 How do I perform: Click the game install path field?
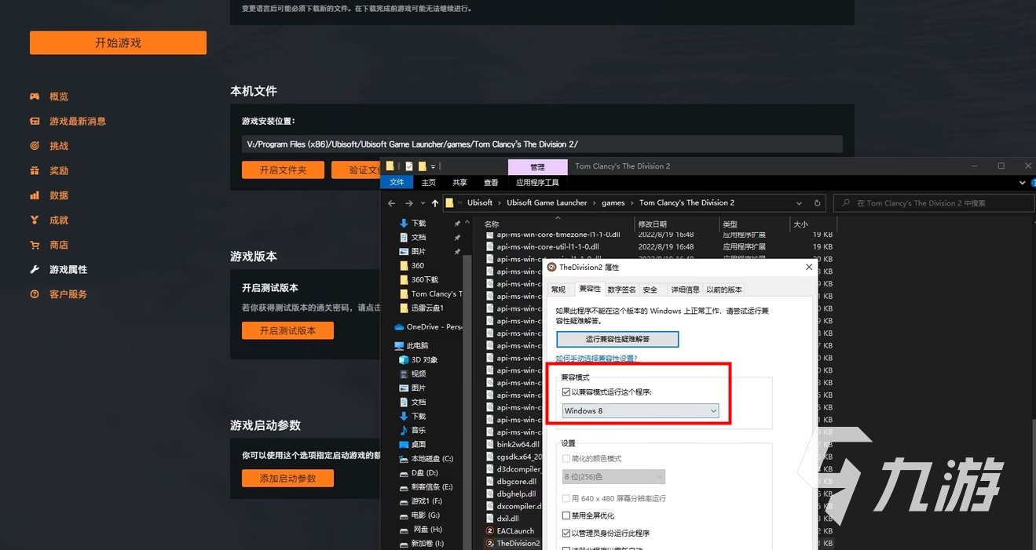(x=542, y=144)
